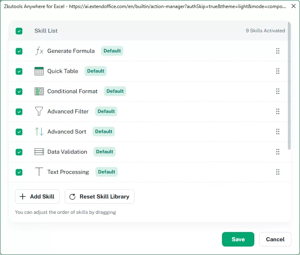The width and height of the screenshot is (300, 255).
Task: Disable the Conditional Format skill
Action: pos(19,92)
